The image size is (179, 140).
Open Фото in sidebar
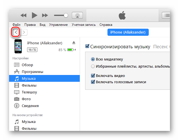44,99
